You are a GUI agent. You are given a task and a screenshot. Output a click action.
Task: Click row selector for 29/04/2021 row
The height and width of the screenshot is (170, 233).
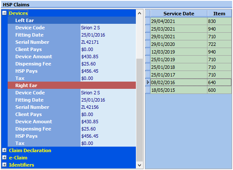tap(148, 21)
